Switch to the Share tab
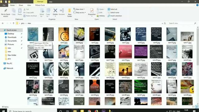199x112 pixels. 21,5
